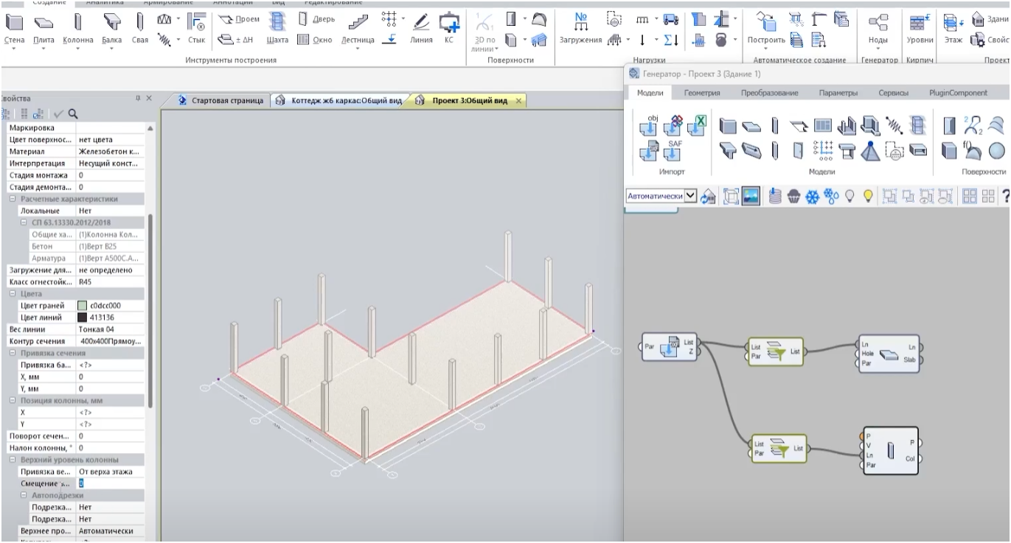Viewport: 1011px width, 543px height.
Task: Click the search magnifier in properties panel
Action: click(x=73, y=113)
